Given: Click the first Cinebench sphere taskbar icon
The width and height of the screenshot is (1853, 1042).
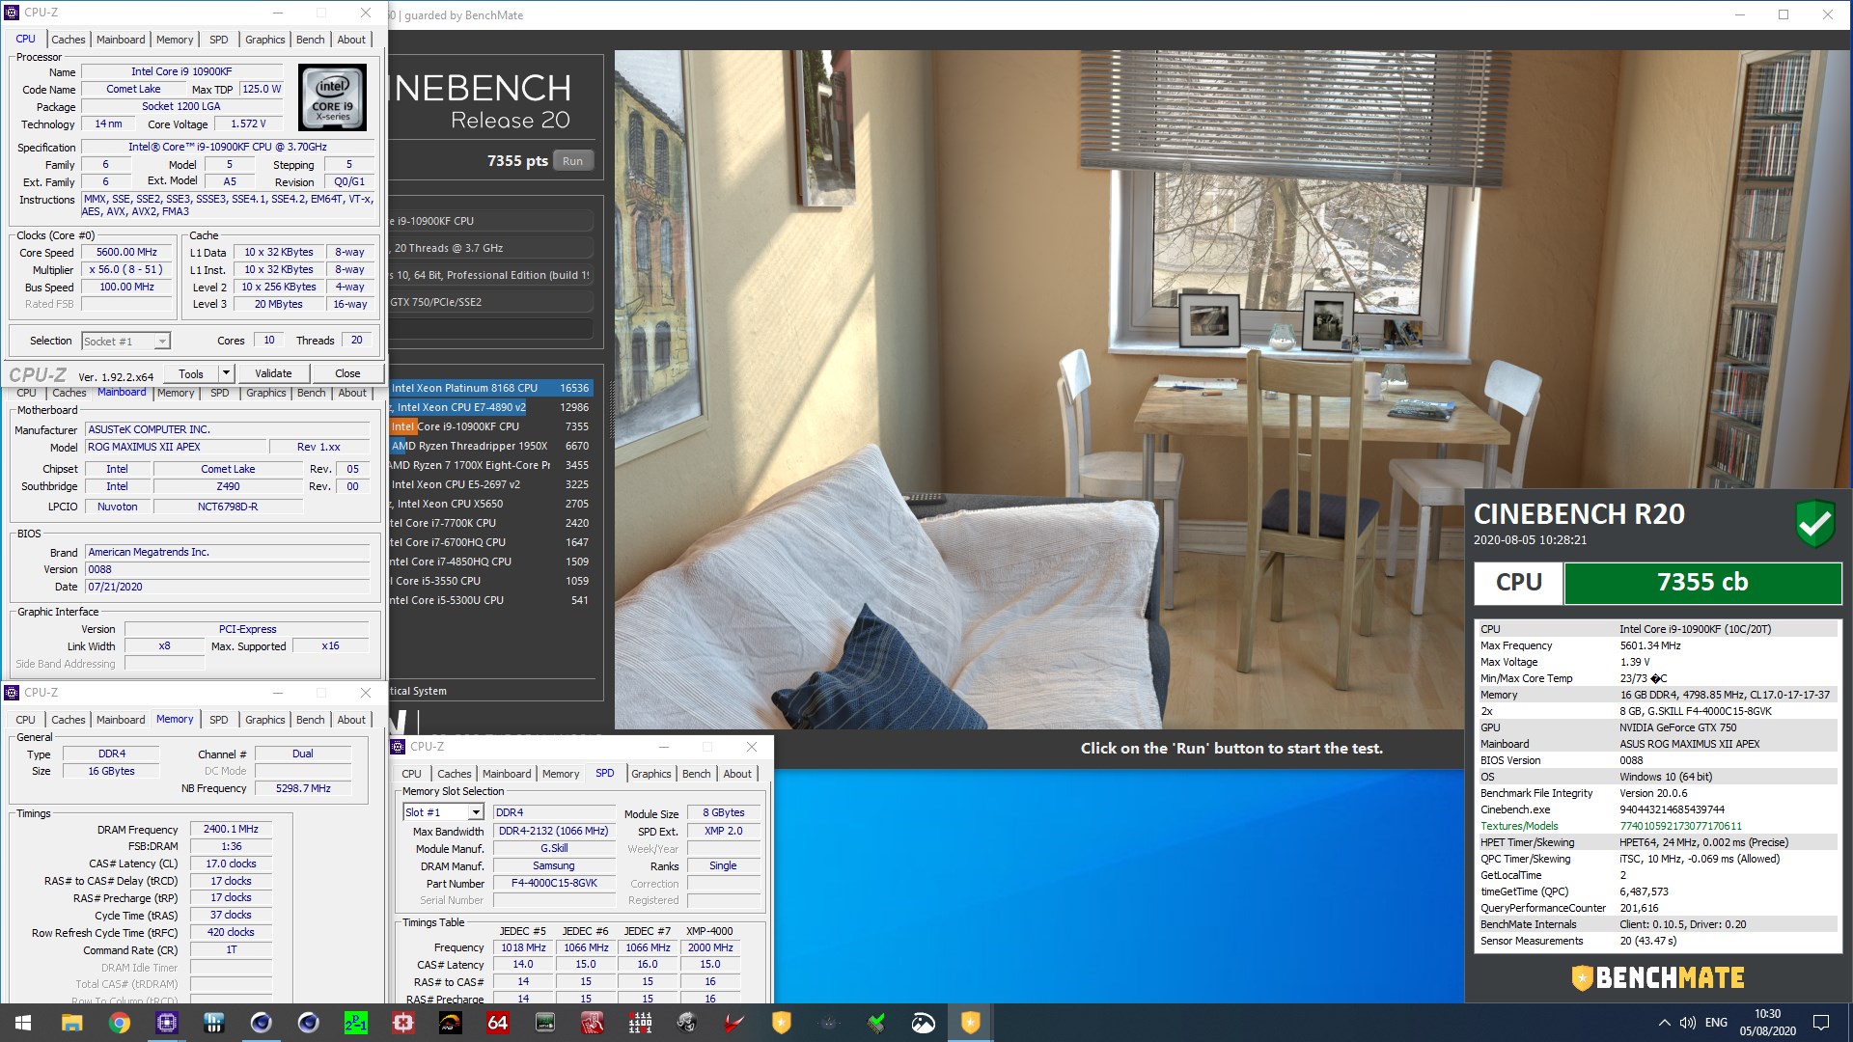Looking at the screenshot, I should pos(261,1023).
